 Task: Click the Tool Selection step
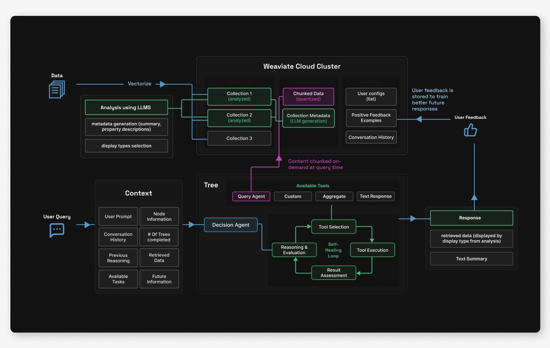pyautogui.click(x=333, y=227)
